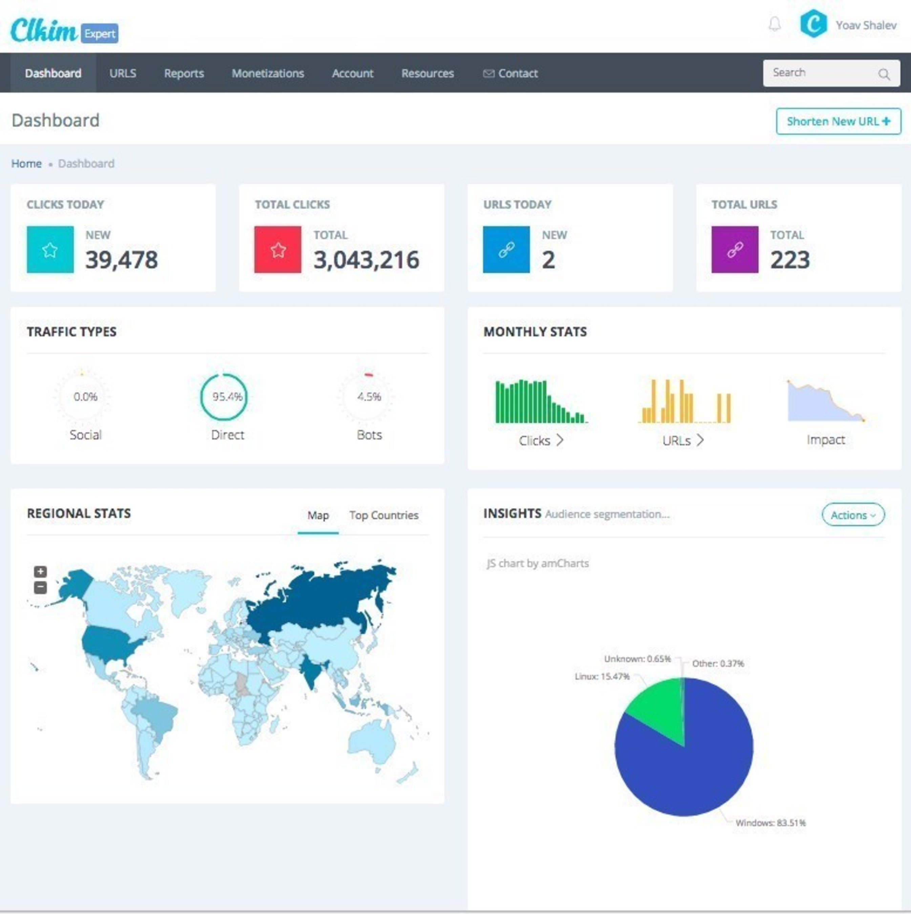
Task: Click the search magnifier icon
Action: pyautogui.click(x=884, y=74)
